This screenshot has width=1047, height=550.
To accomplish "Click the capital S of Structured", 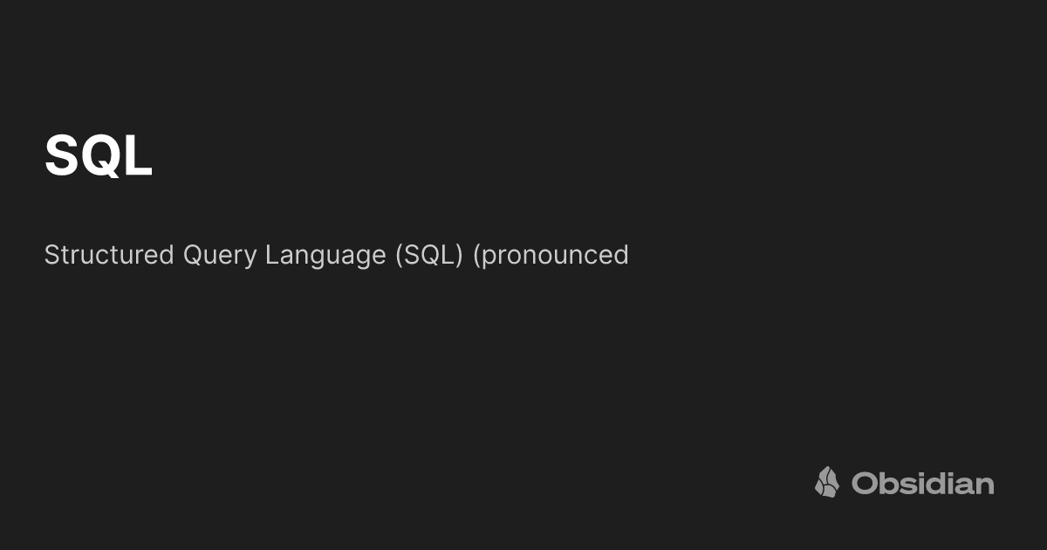I will click(51, 255).
